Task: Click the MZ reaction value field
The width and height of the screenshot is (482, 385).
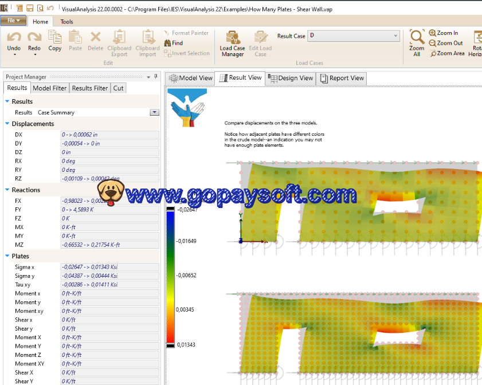Action: pyautogui.click(x=109, y=245)
